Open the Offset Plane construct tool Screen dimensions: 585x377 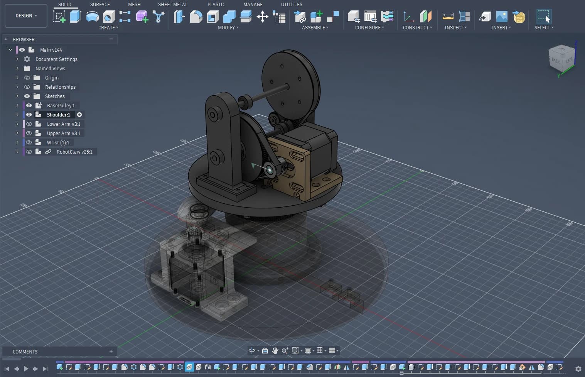[x=425, y=17]
